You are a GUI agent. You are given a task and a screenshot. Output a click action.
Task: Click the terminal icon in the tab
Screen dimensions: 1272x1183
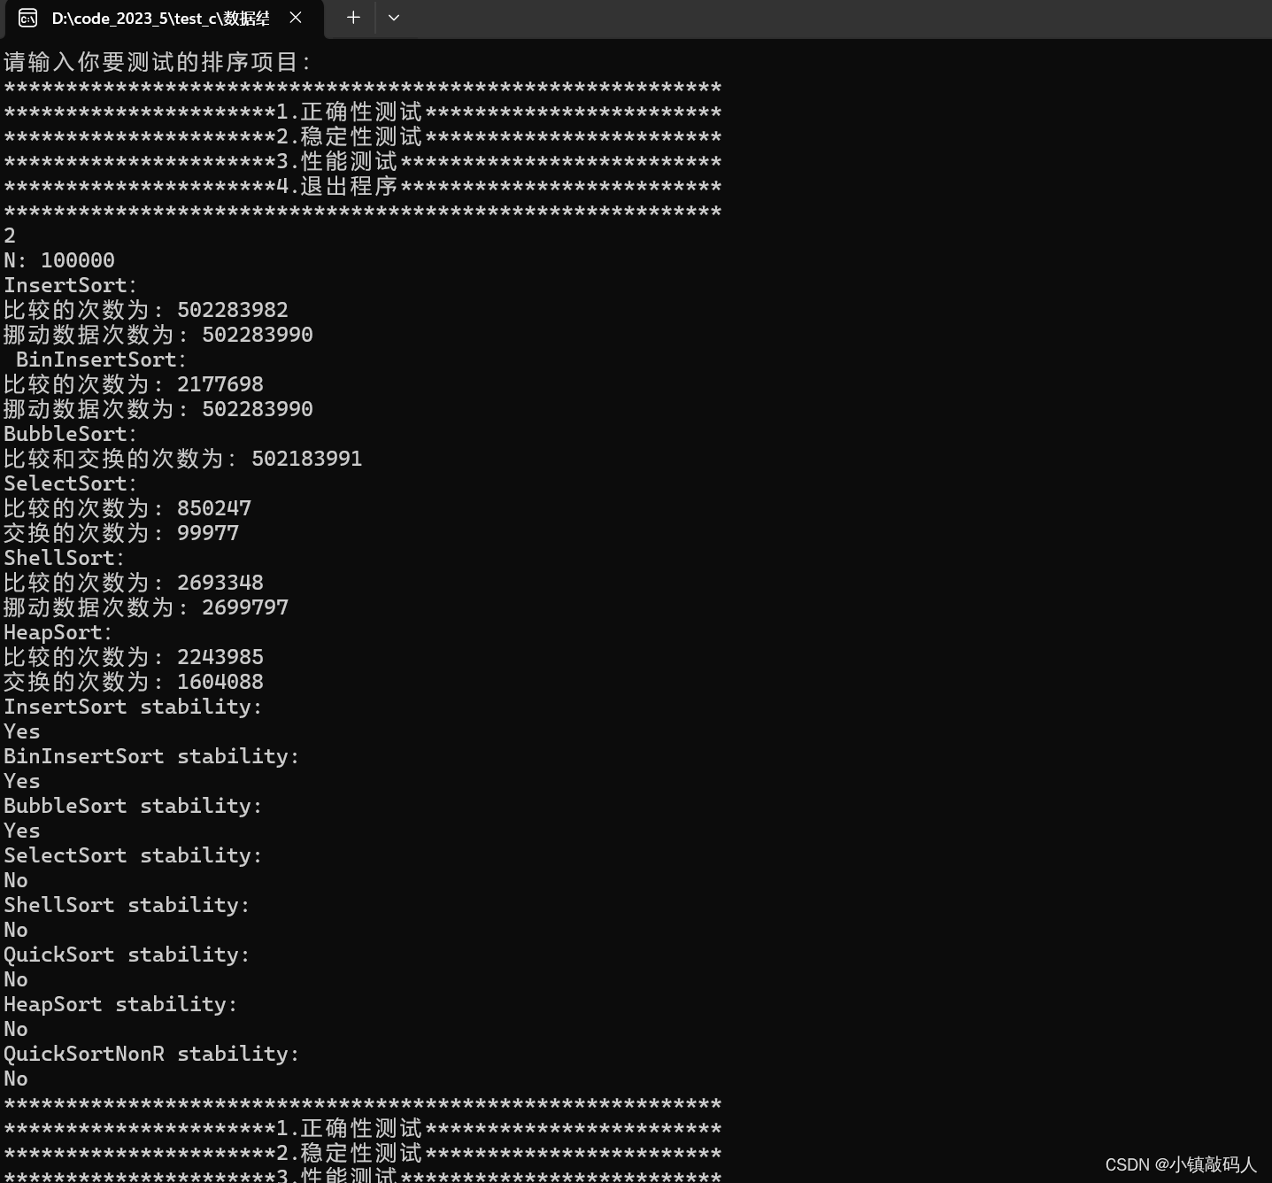tap(27, 18)
